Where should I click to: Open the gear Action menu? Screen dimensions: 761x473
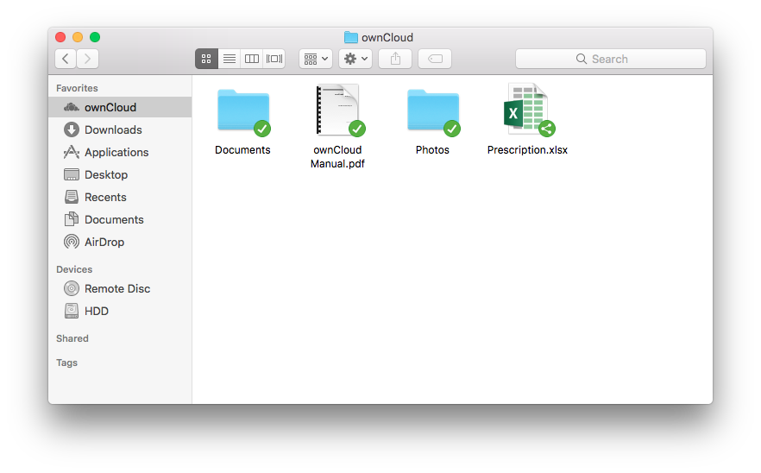tap(355, 59)
